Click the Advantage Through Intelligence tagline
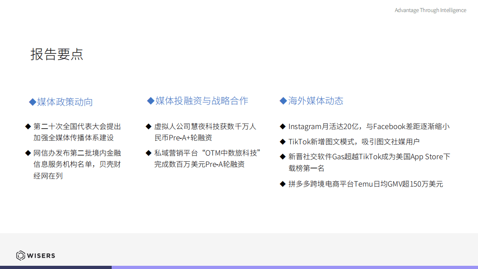This screenshot has width=478, height=269. click(x=430, y=10)
